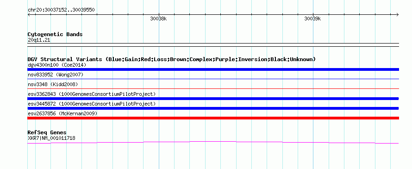Click the blue esv3362843 gain bar
Viewport: 412px width, 169px height.
click(x=213, y=99)
